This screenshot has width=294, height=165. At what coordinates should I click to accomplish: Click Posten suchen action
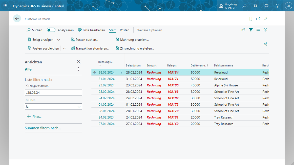point(85,40)
